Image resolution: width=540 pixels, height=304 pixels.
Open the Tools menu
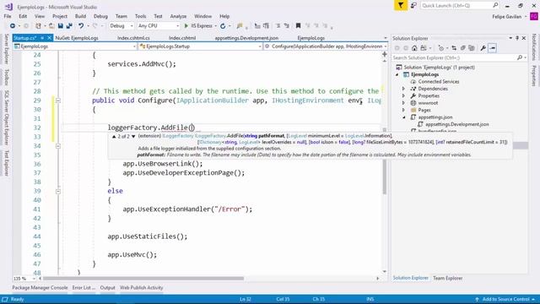(140, 16)
